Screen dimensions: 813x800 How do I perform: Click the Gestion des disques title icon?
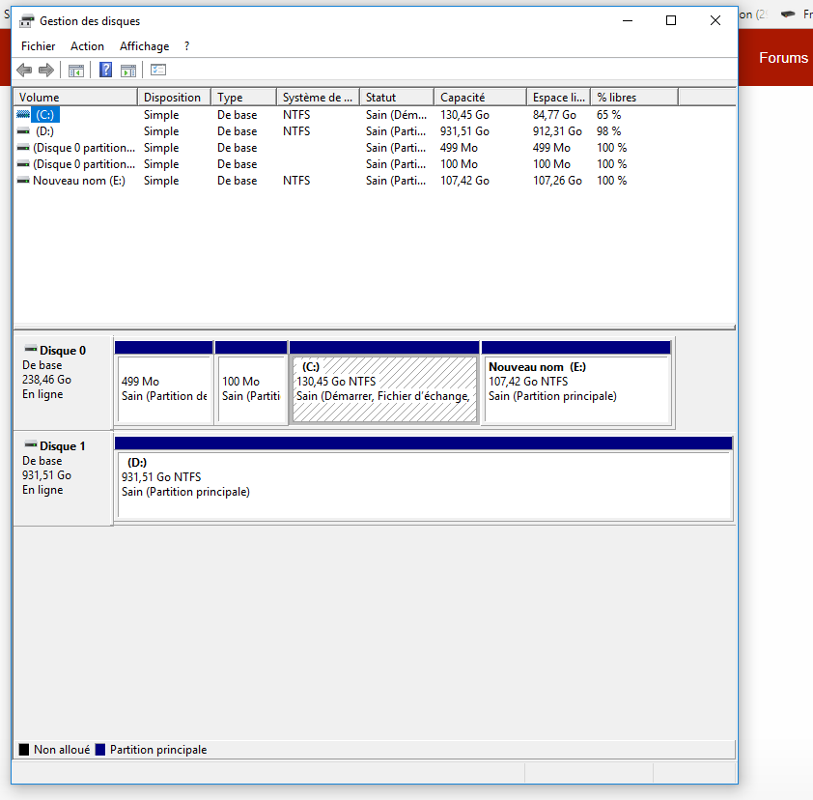tap(26, 20)
